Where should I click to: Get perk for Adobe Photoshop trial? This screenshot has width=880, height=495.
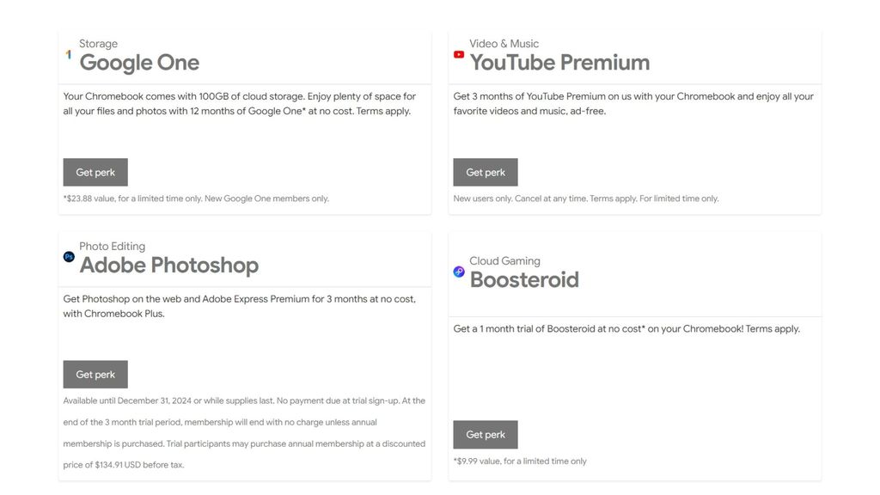[95, 374]
